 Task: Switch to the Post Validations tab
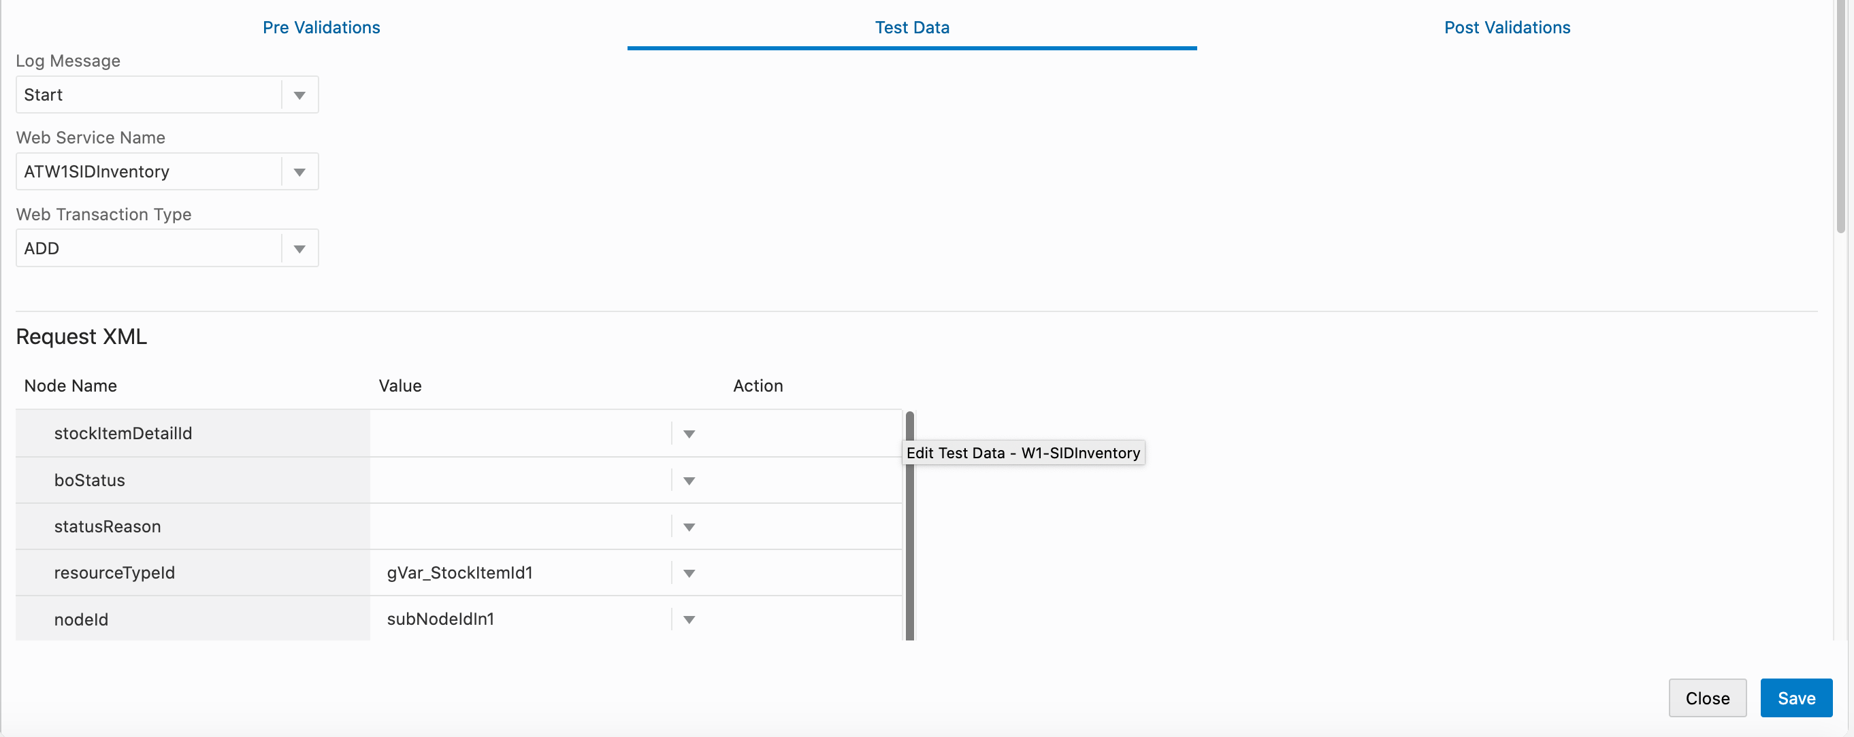click(x=1507, y=27)
